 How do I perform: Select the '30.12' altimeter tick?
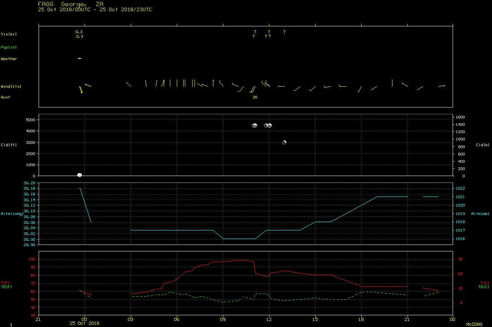pos(30,206)
